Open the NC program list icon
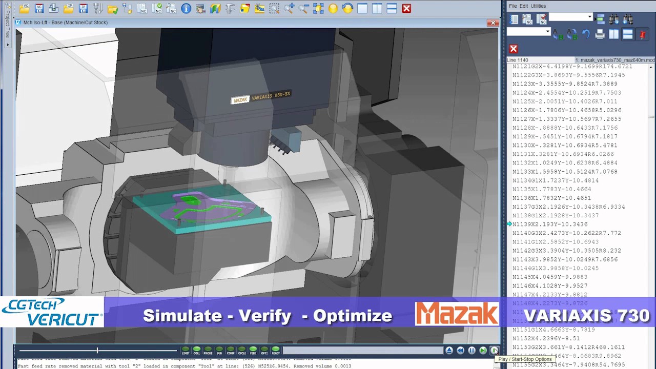 [142, 8]
